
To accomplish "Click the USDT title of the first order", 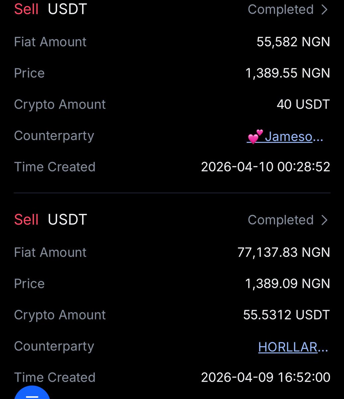I will 67,9.
